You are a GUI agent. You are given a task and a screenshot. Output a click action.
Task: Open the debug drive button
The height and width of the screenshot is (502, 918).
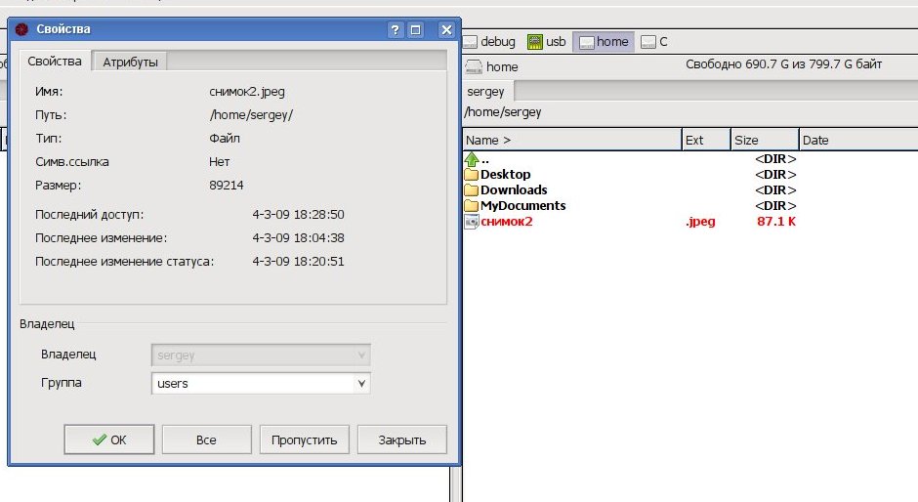(487, 42)
